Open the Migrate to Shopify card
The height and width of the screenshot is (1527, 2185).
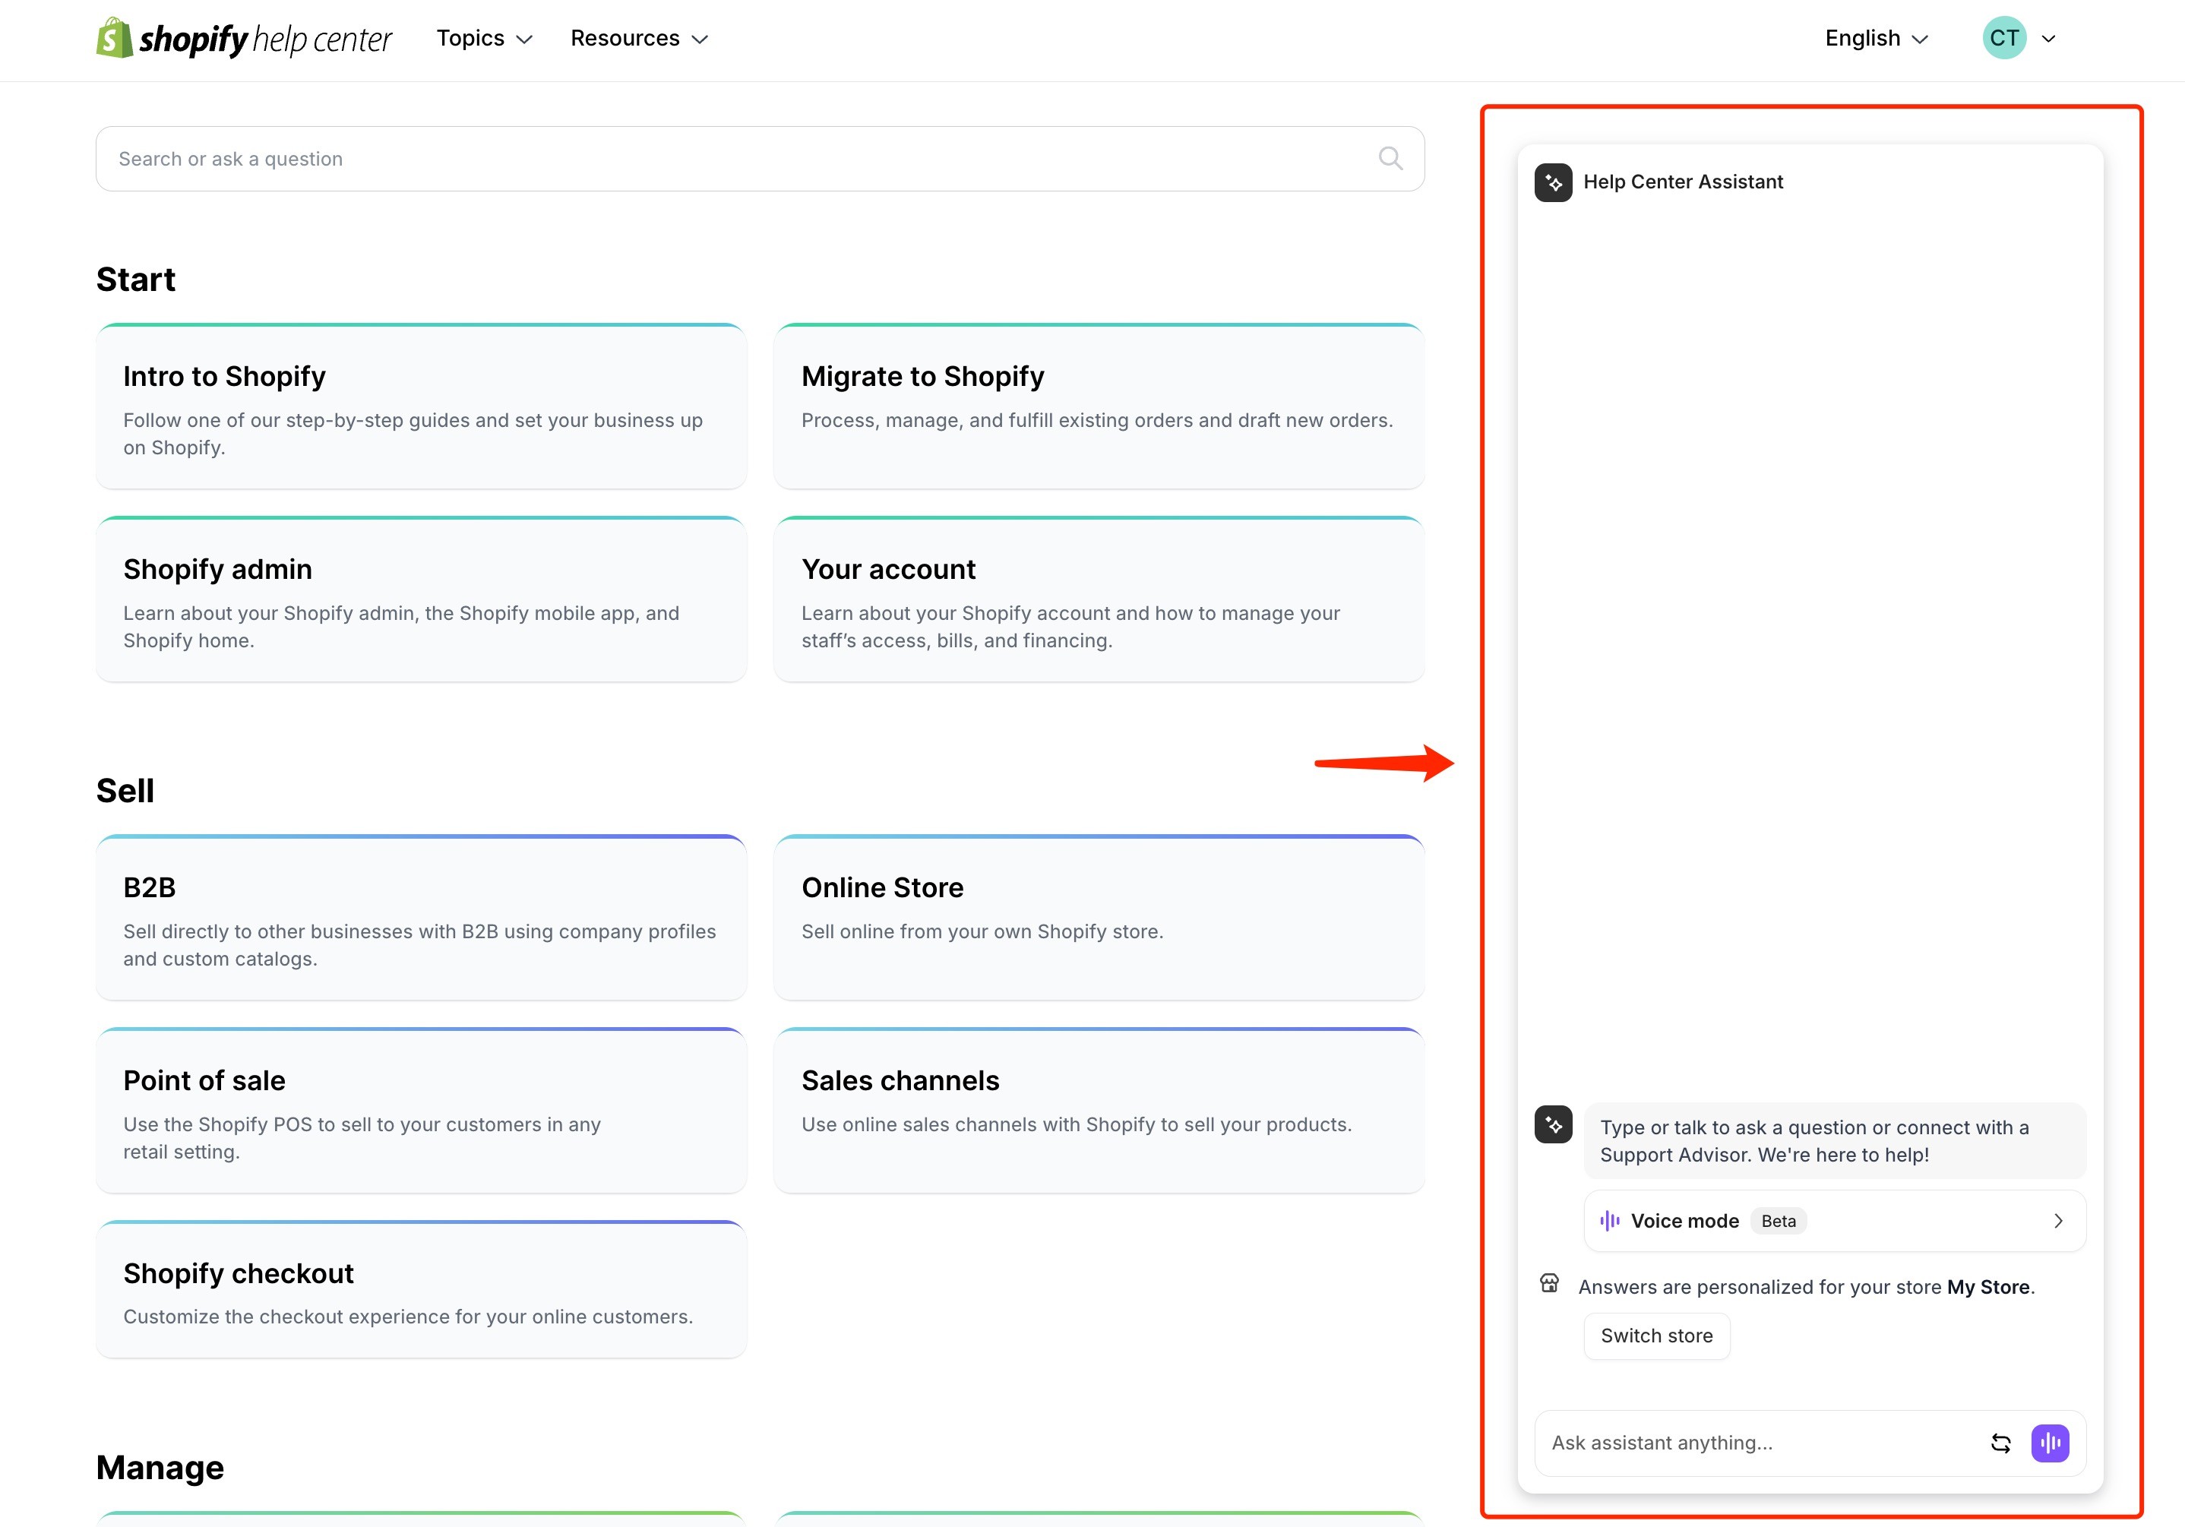(x=1099, y=406)
